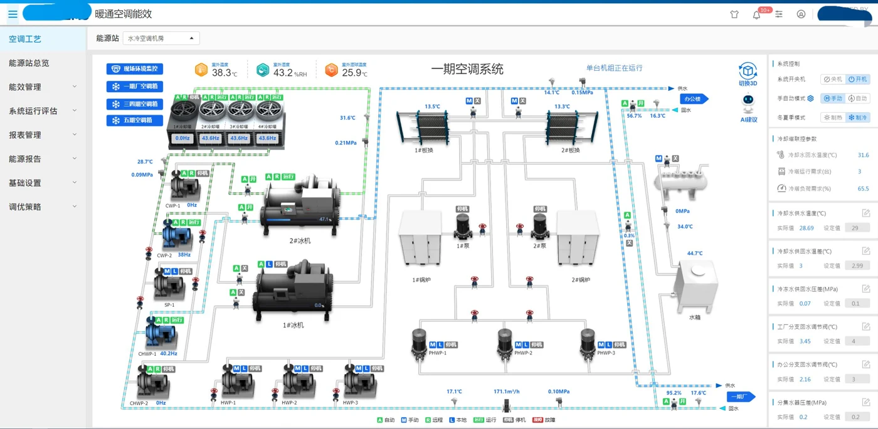Screen dimensions: 878x429
Task: Expand the 系统运行评估 sidebar menu
Action: (43, 111)
